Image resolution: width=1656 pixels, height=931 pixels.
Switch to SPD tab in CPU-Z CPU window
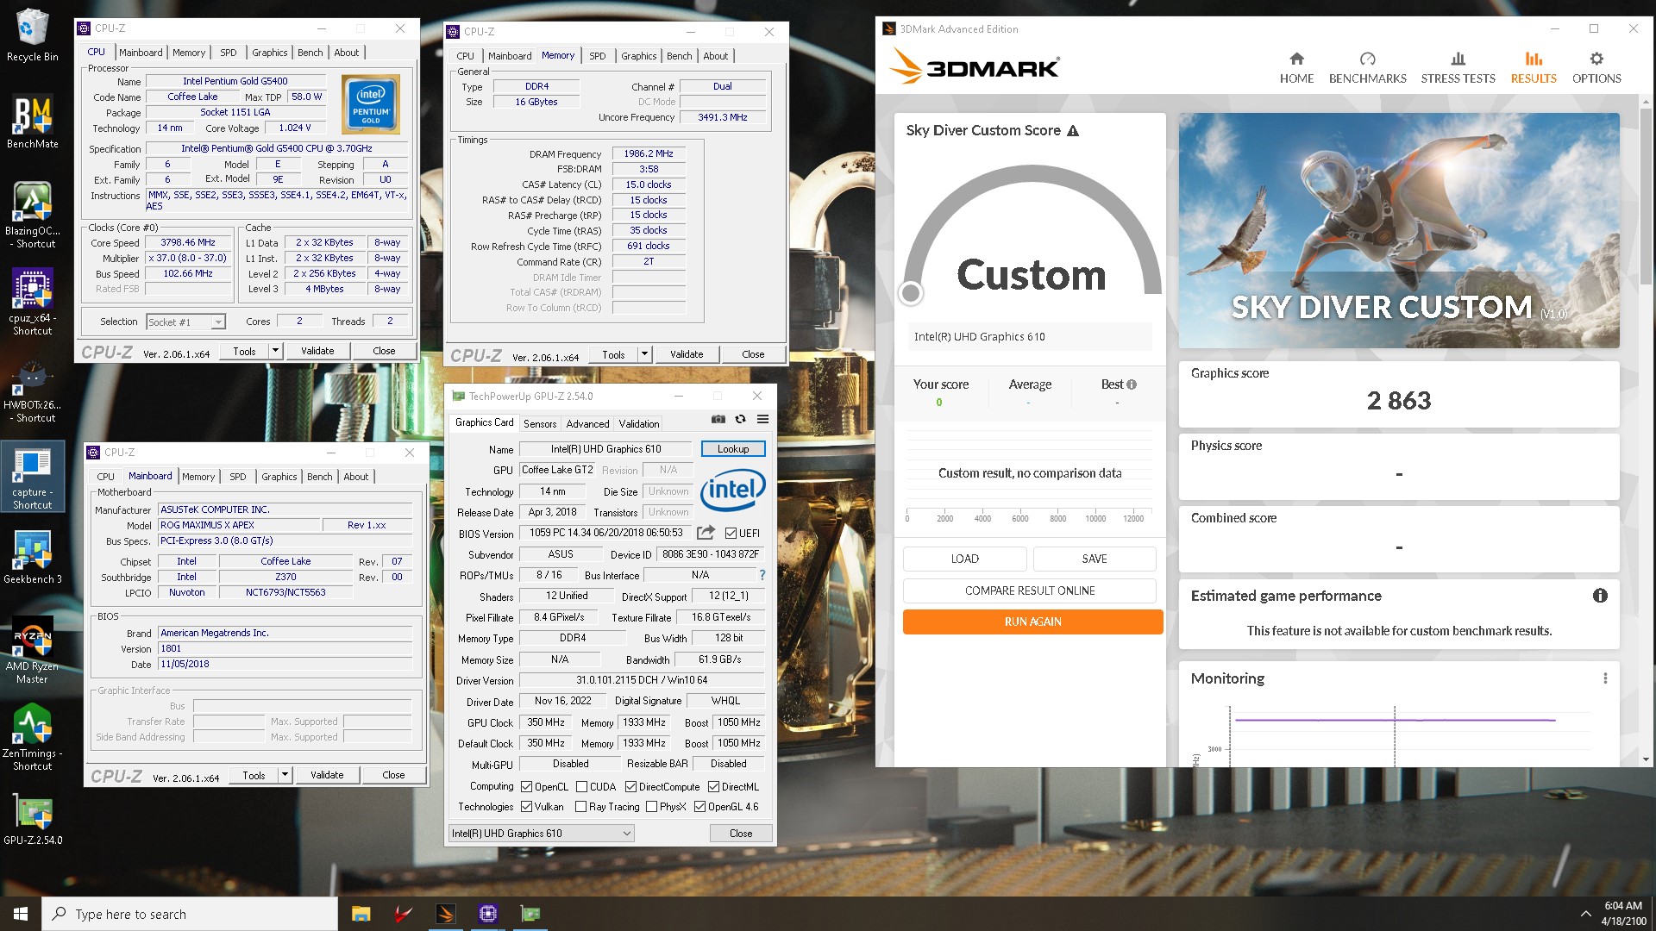tap(228, 53)
